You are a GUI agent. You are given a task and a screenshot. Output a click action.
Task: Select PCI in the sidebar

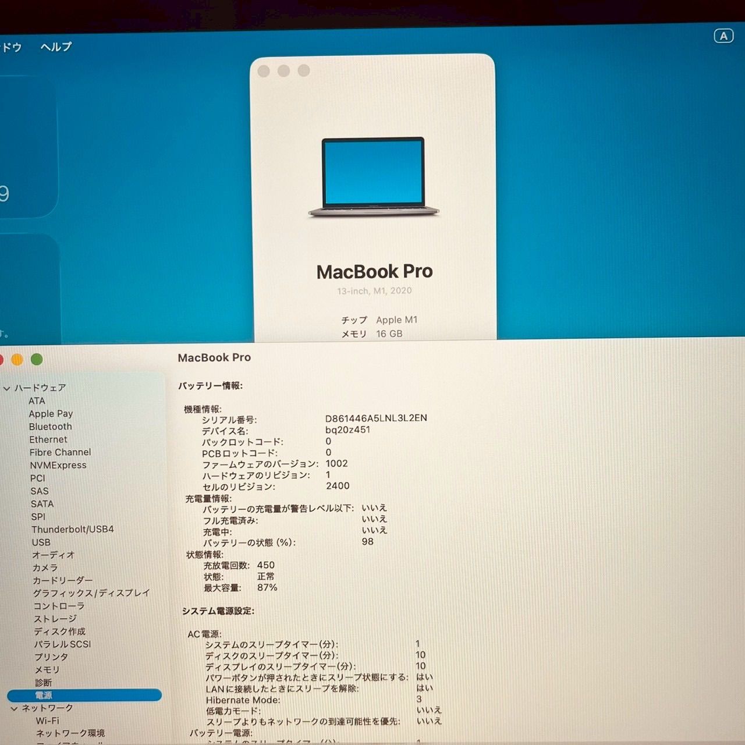click(x=37, y=478)
